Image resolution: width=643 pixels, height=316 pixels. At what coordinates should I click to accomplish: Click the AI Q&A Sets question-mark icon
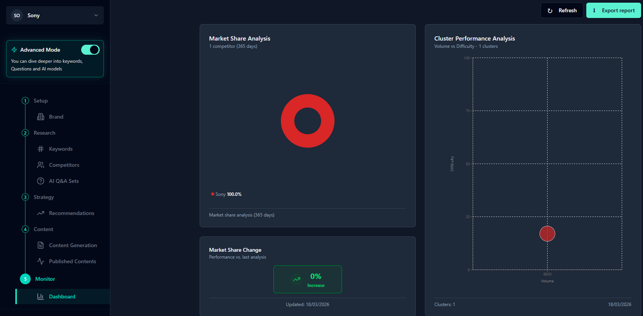[x=40, y=181]
